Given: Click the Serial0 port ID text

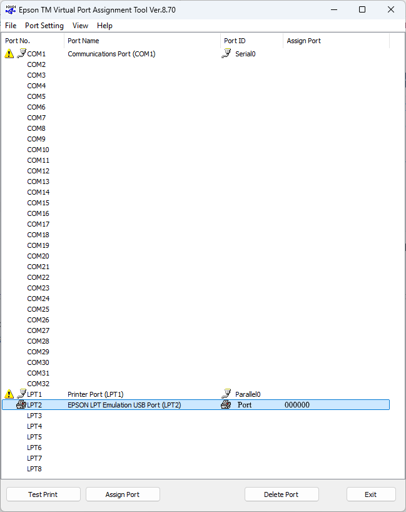Looking at the screenshot, I should [x=245, y=54].
